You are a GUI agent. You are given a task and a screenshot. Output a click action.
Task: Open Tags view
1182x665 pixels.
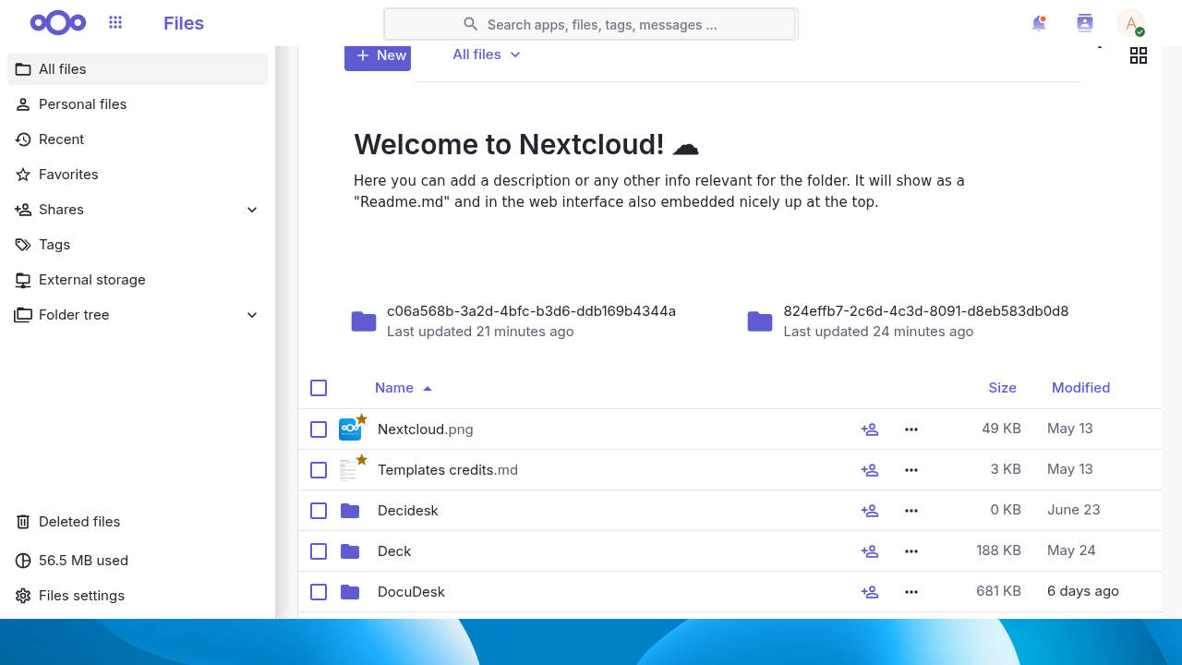tap(138, 245)
